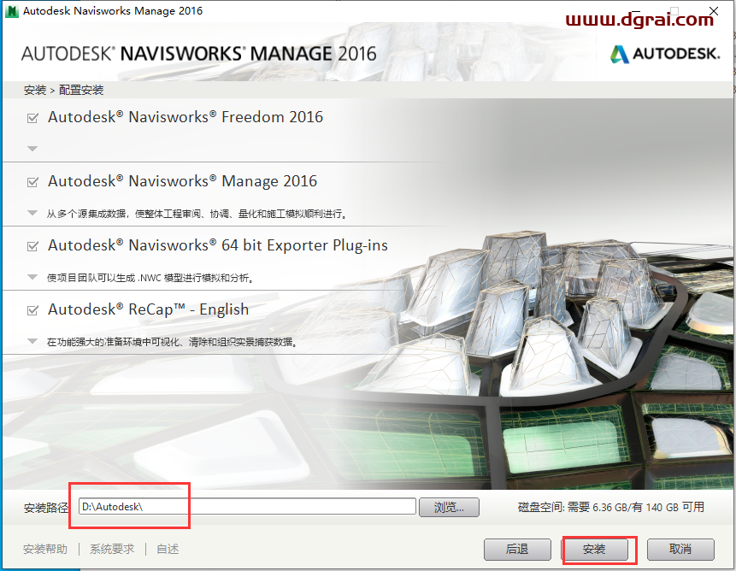The width and height of the screenshot is (736, 571).
Task: Click the description starting 从多个源集成数据
Action: 197,214
